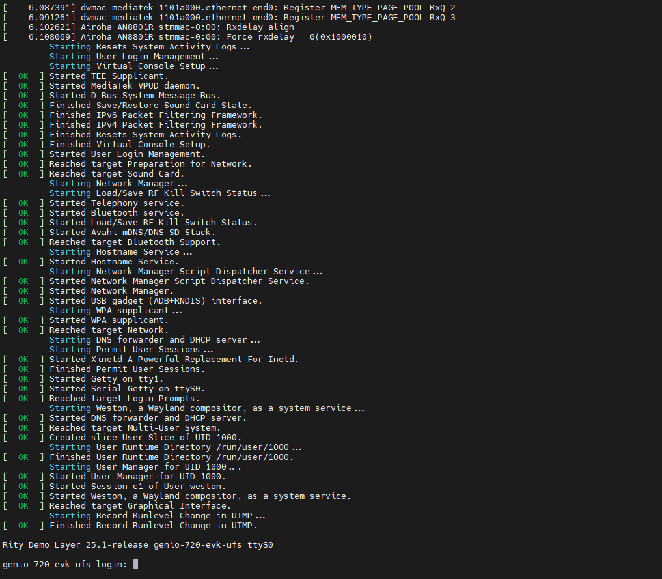Click Started Avahi mDNS/DNS-SD Stack line
Screen dimensions: 662x579
tap(132, 233)
